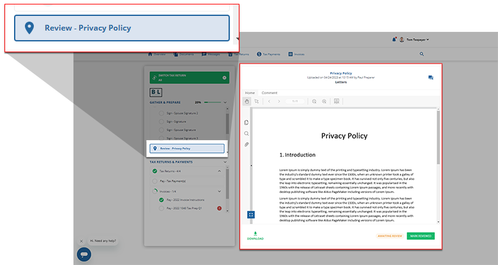Collapse the Tax Returns - 4/4 group
Screen dimensions: 498x265
(x=219, y=171)
